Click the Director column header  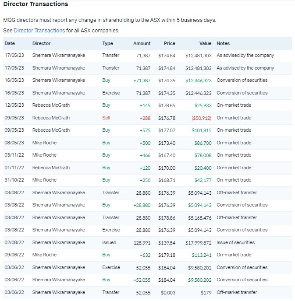click(41, 43)
